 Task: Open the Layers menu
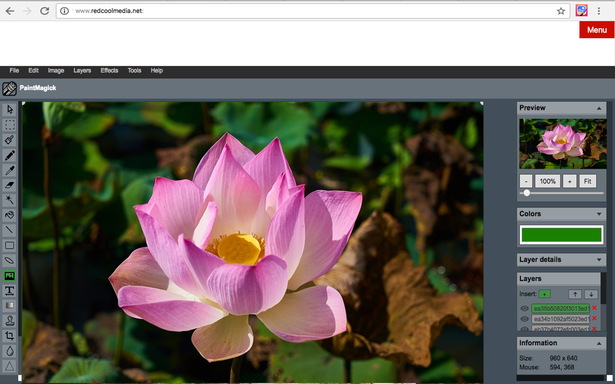(x=82, y=71)
